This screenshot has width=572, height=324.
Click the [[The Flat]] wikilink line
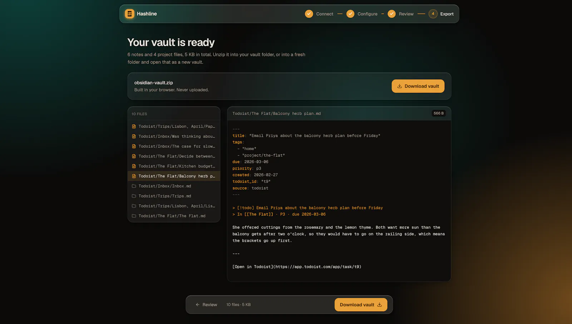pyautogui.click(x=279, y=214)
